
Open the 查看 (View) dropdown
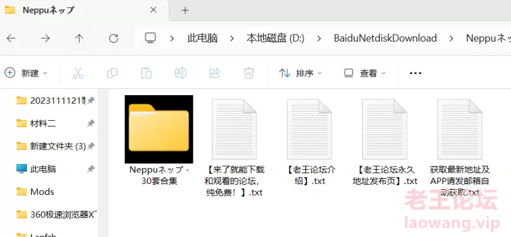365,73
